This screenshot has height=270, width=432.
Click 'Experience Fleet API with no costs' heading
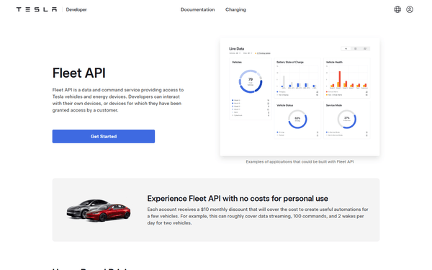pos(238,199)
